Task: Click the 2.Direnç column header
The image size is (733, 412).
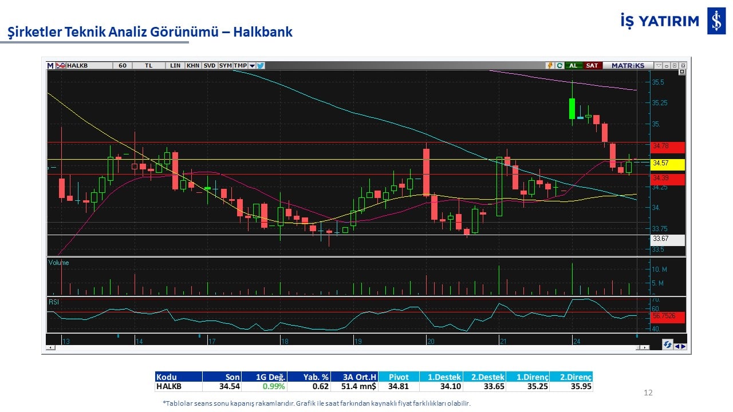Action: click(x=572, y=377)
